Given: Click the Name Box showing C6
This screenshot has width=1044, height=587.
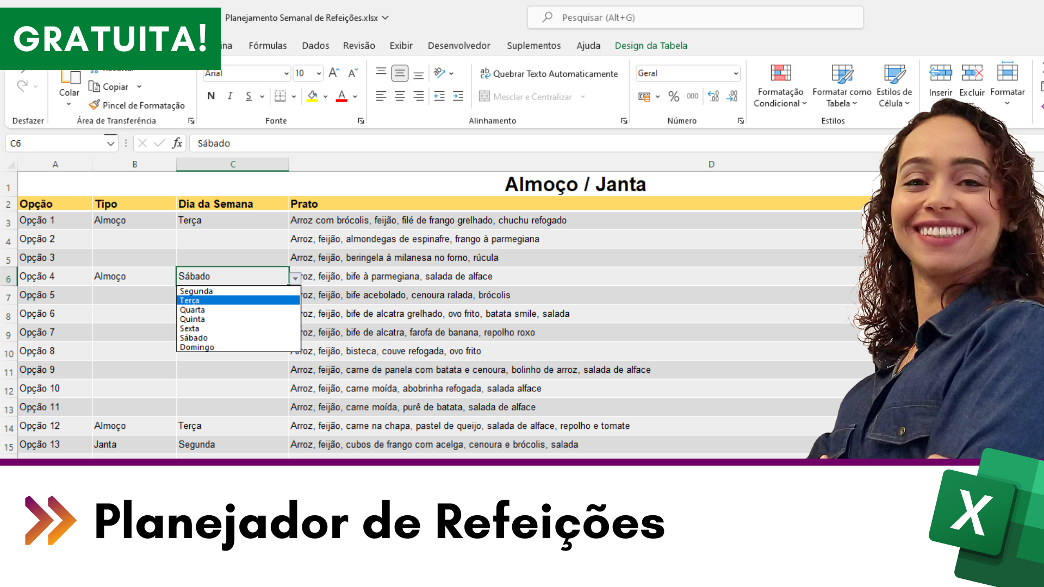Looking at the screenshot, I should 61,143.
